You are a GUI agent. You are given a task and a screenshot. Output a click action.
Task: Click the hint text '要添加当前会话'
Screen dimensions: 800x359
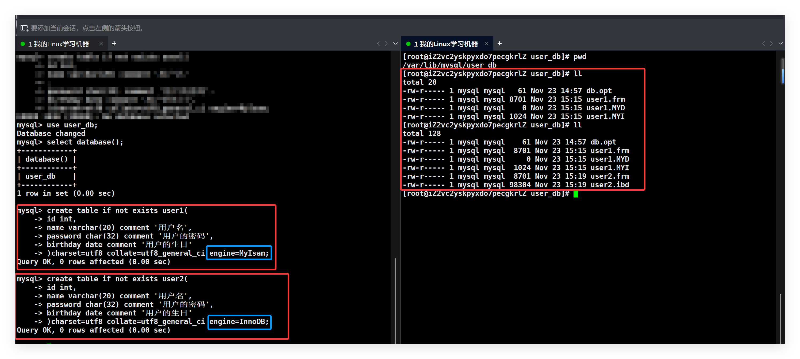point(53,28)
